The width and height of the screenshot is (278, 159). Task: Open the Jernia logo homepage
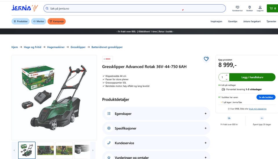coord(25,8)
